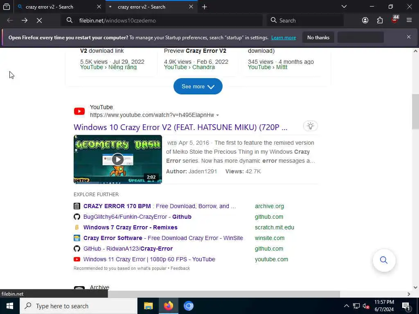
Task: Click the GitHub icon beside RidwanA123 link
Action: tap(77, 249)
